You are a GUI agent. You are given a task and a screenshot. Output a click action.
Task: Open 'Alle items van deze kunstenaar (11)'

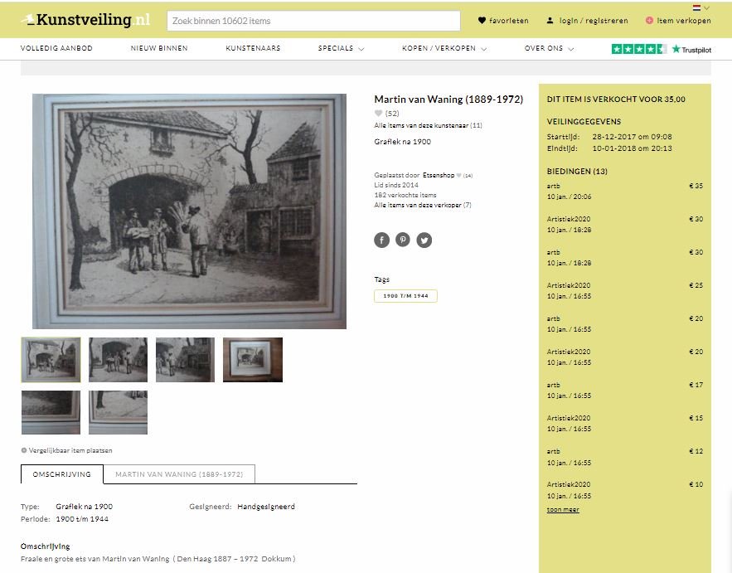click(428, 125)
